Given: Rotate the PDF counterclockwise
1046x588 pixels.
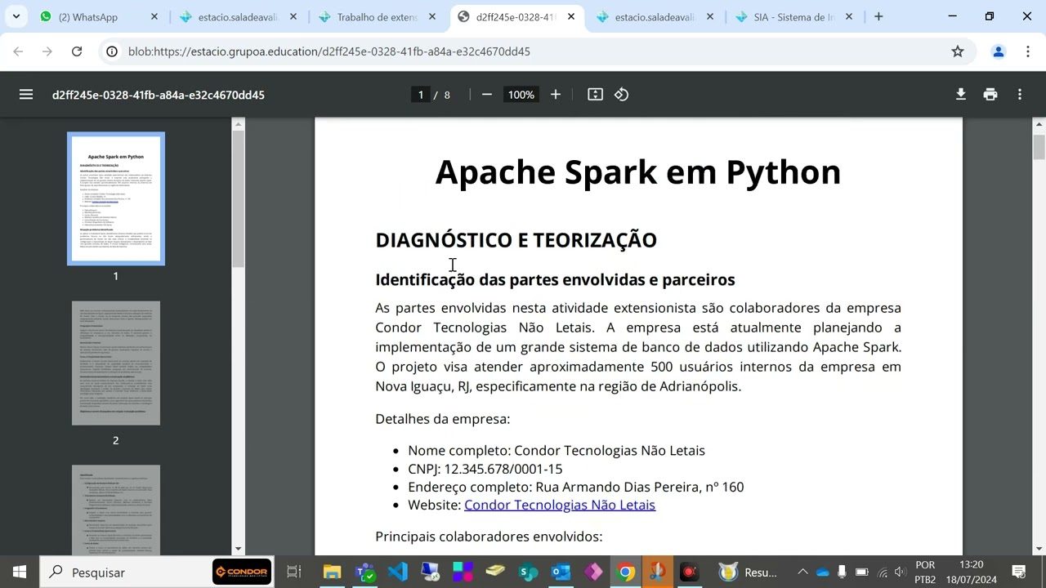Looking at the screenshot, I should pos(622,95).
